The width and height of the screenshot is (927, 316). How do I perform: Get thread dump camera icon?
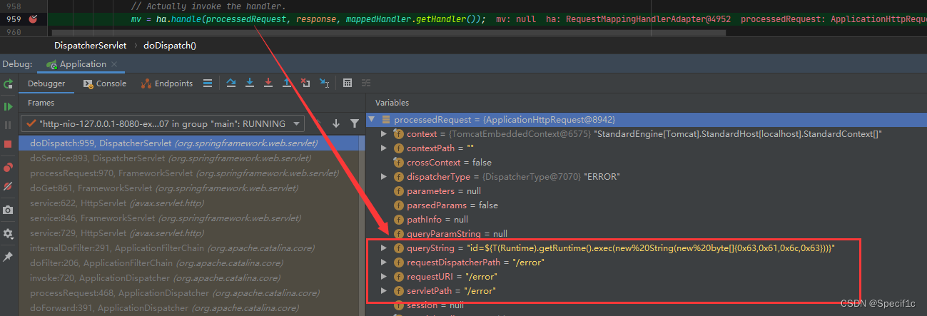point(8,210)
